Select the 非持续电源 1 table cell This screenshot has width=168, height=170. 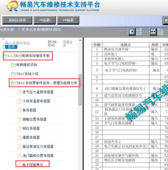126,59
